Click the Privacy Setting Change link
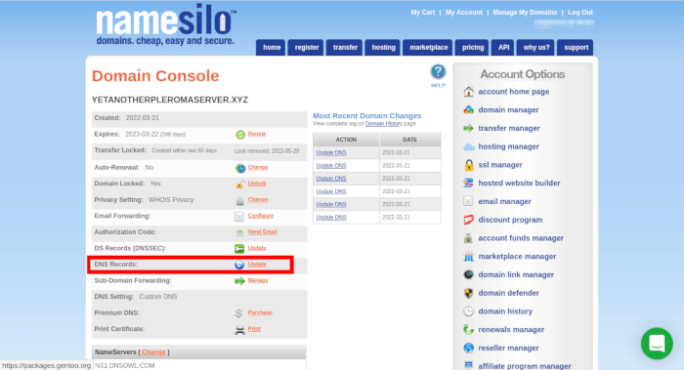This screenshot has height=370, width=684. [258, 199]
